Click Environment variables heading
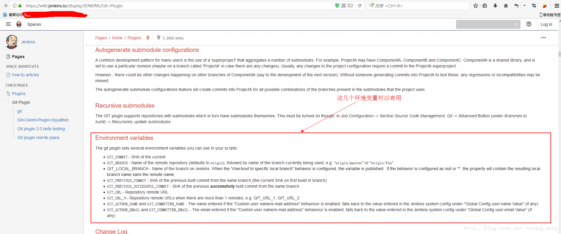The width and height of the screenshot is (561, 234). coord(124,138)
